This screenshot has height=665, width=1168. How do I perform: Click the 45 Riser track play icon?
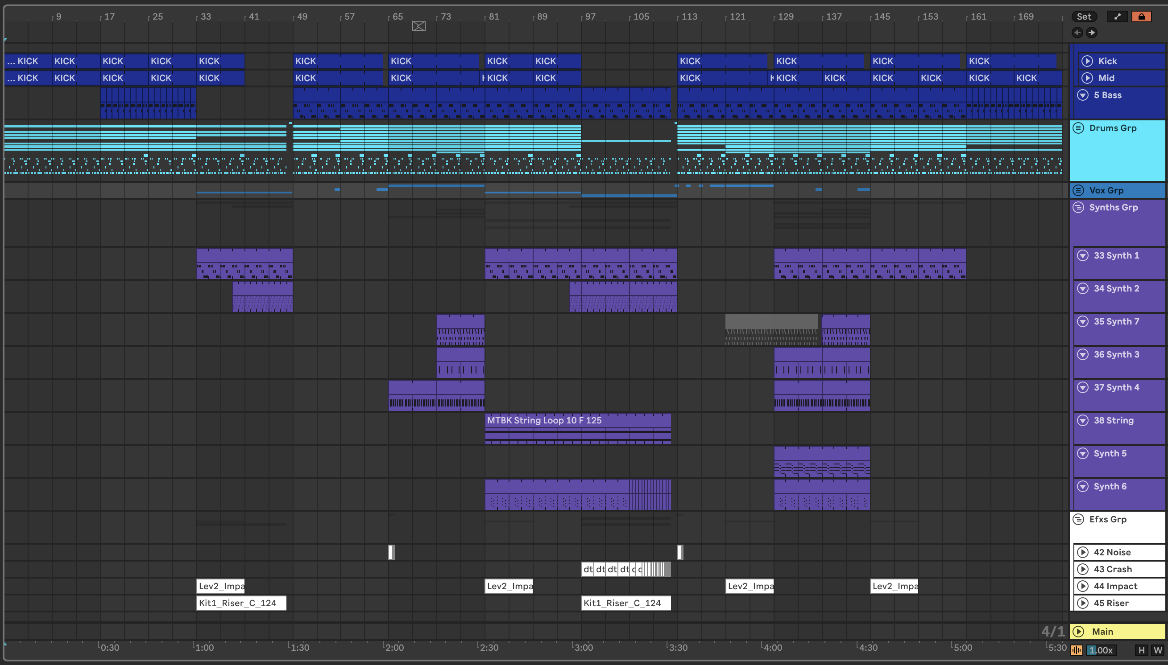(1082, 603)
